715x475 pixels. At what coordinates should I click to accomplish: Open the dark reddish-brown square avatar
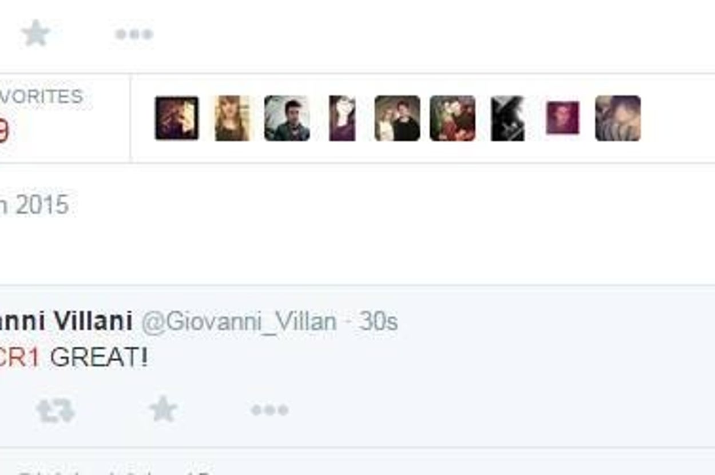point(177,118)
